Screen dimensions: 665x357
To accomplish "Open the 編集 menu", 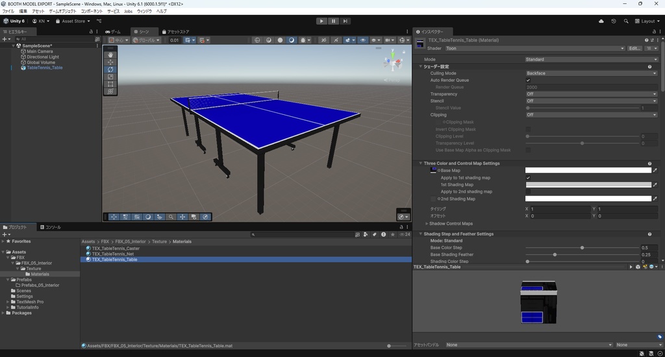I will (23, 11).
